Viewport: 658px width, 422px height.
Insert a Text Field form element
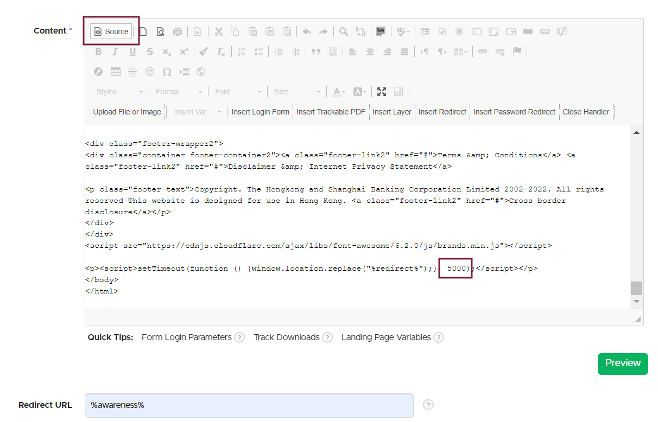coord(477,31)
